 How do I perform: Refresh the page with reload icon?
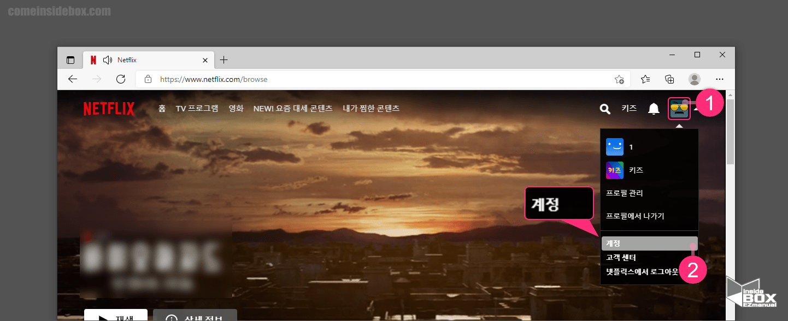121,79
